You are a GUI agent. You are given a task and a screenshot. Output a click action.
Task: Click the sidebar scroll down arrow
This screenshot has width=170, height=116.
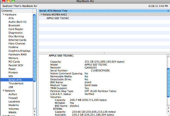click(34, 115)
